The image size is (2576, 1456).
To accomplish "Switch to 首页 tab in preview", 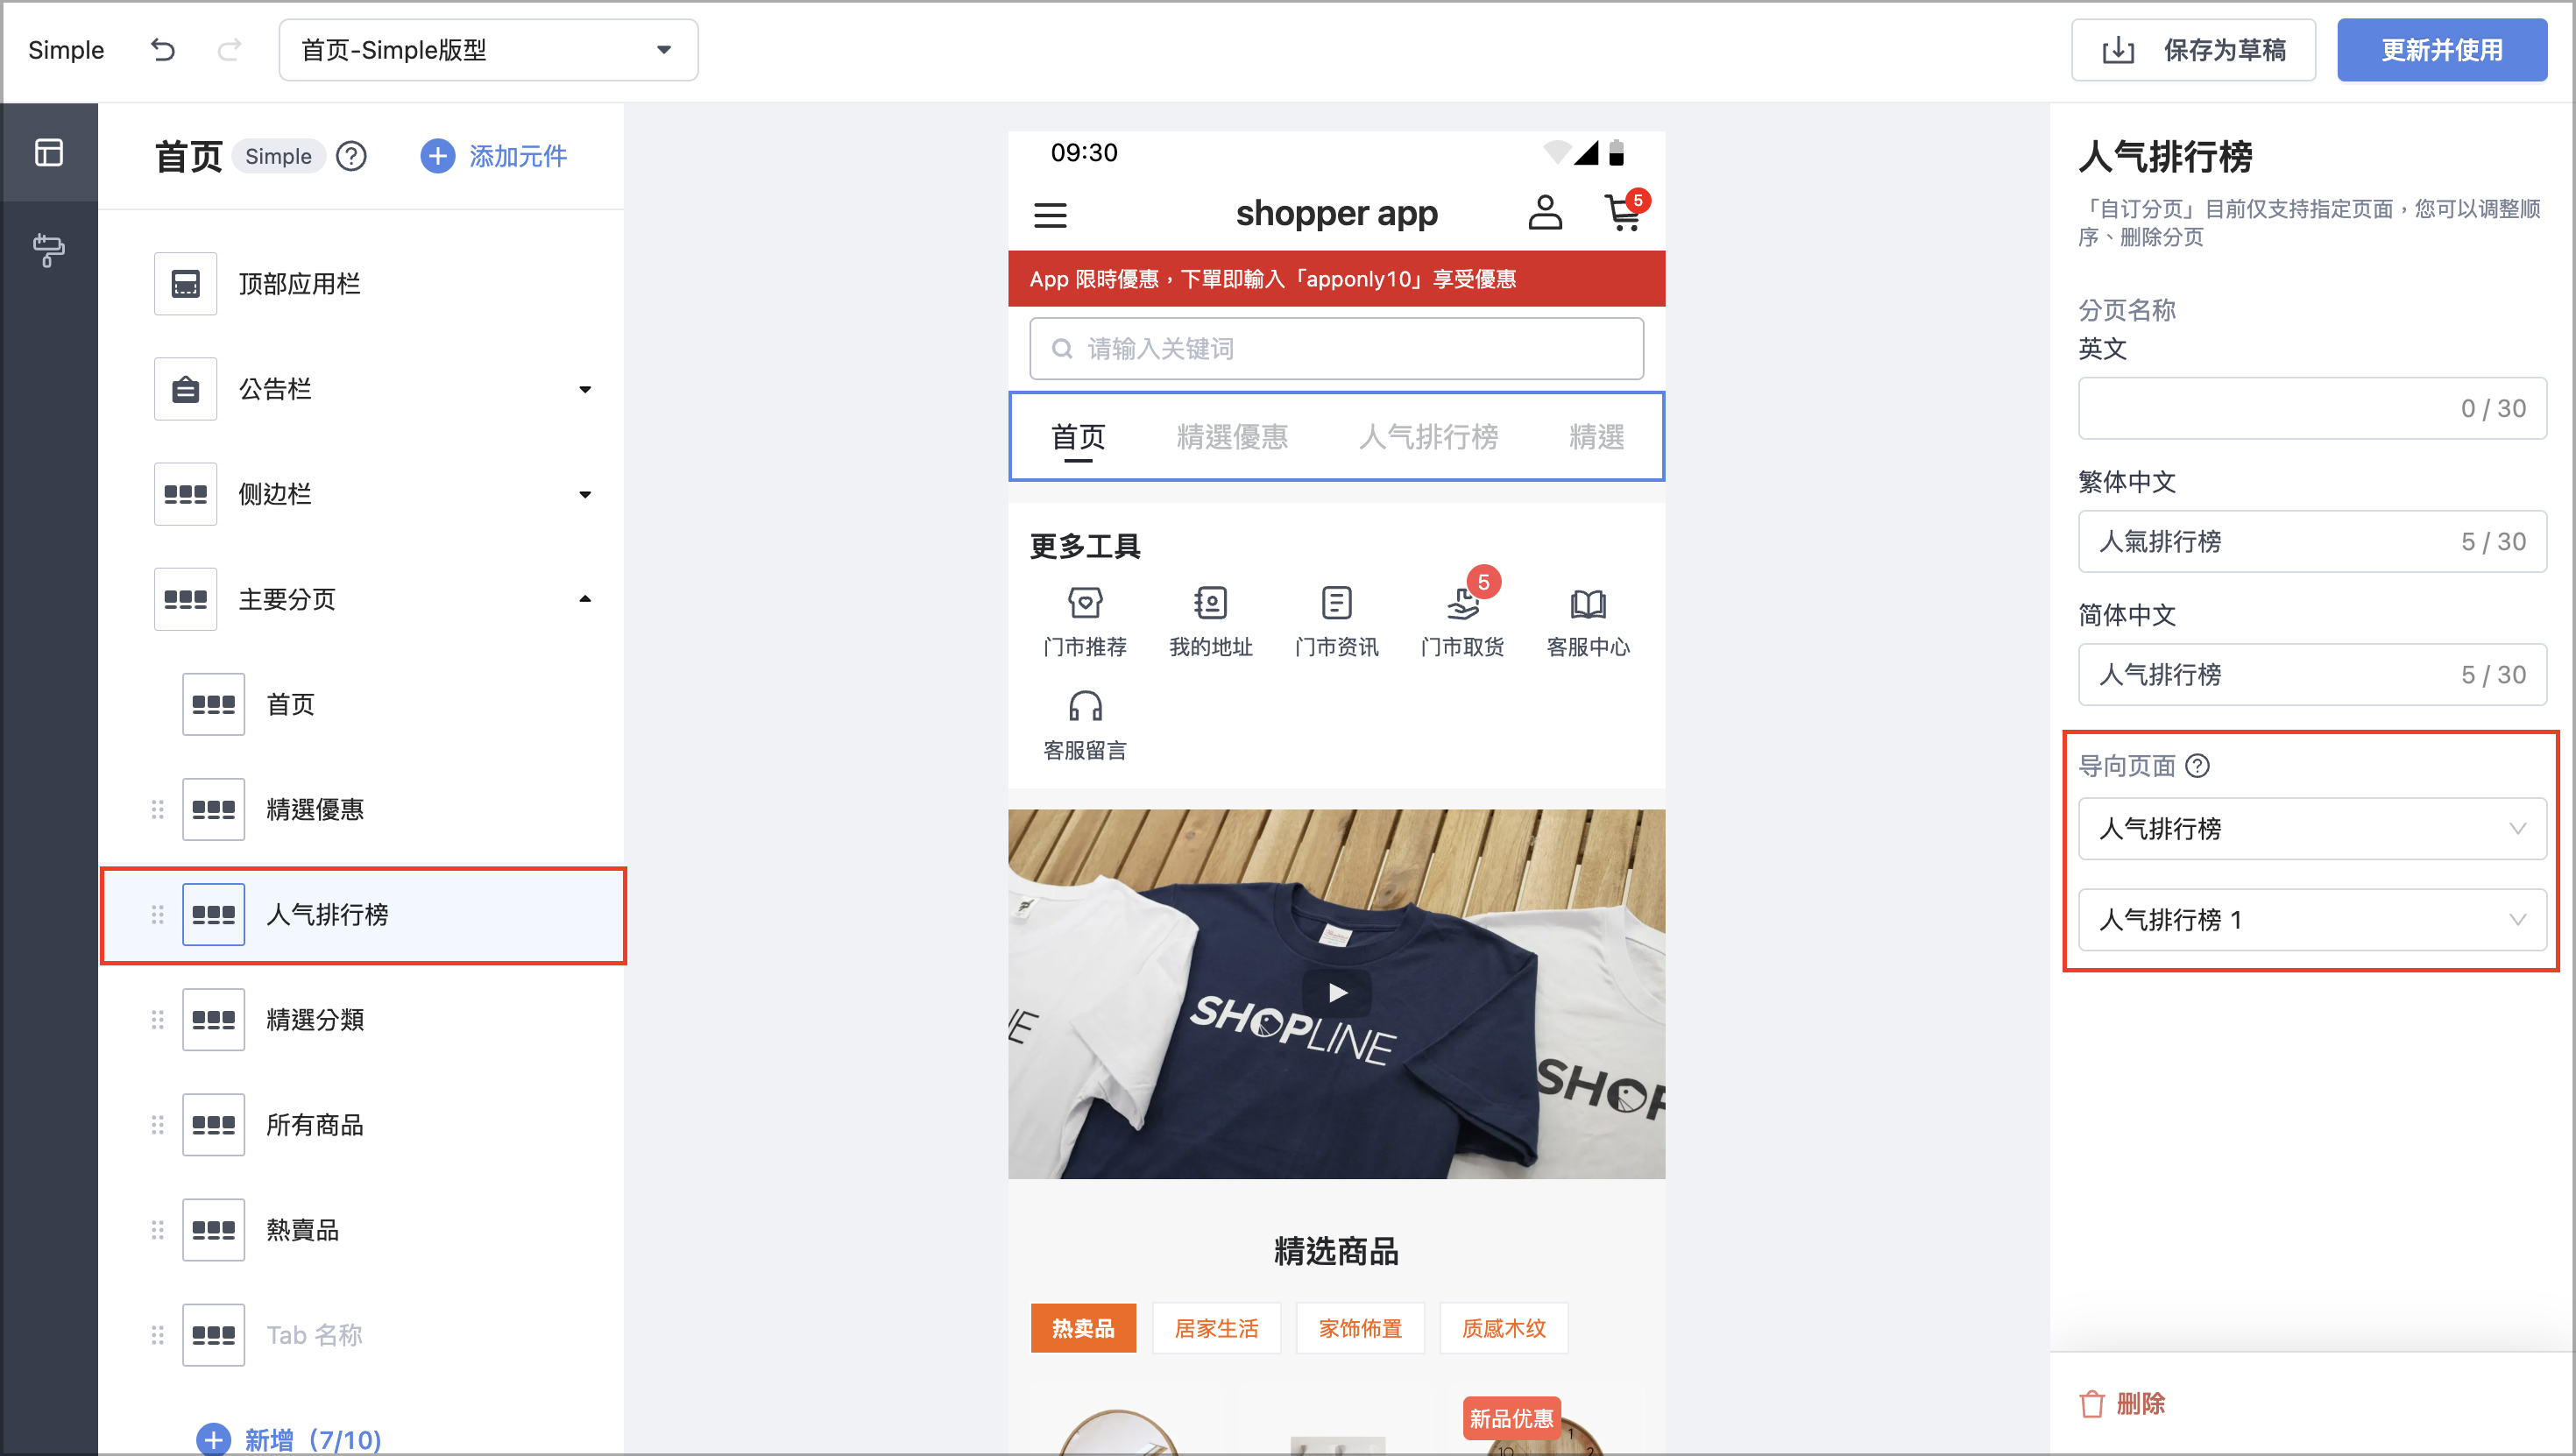I will click(1078, 436).
